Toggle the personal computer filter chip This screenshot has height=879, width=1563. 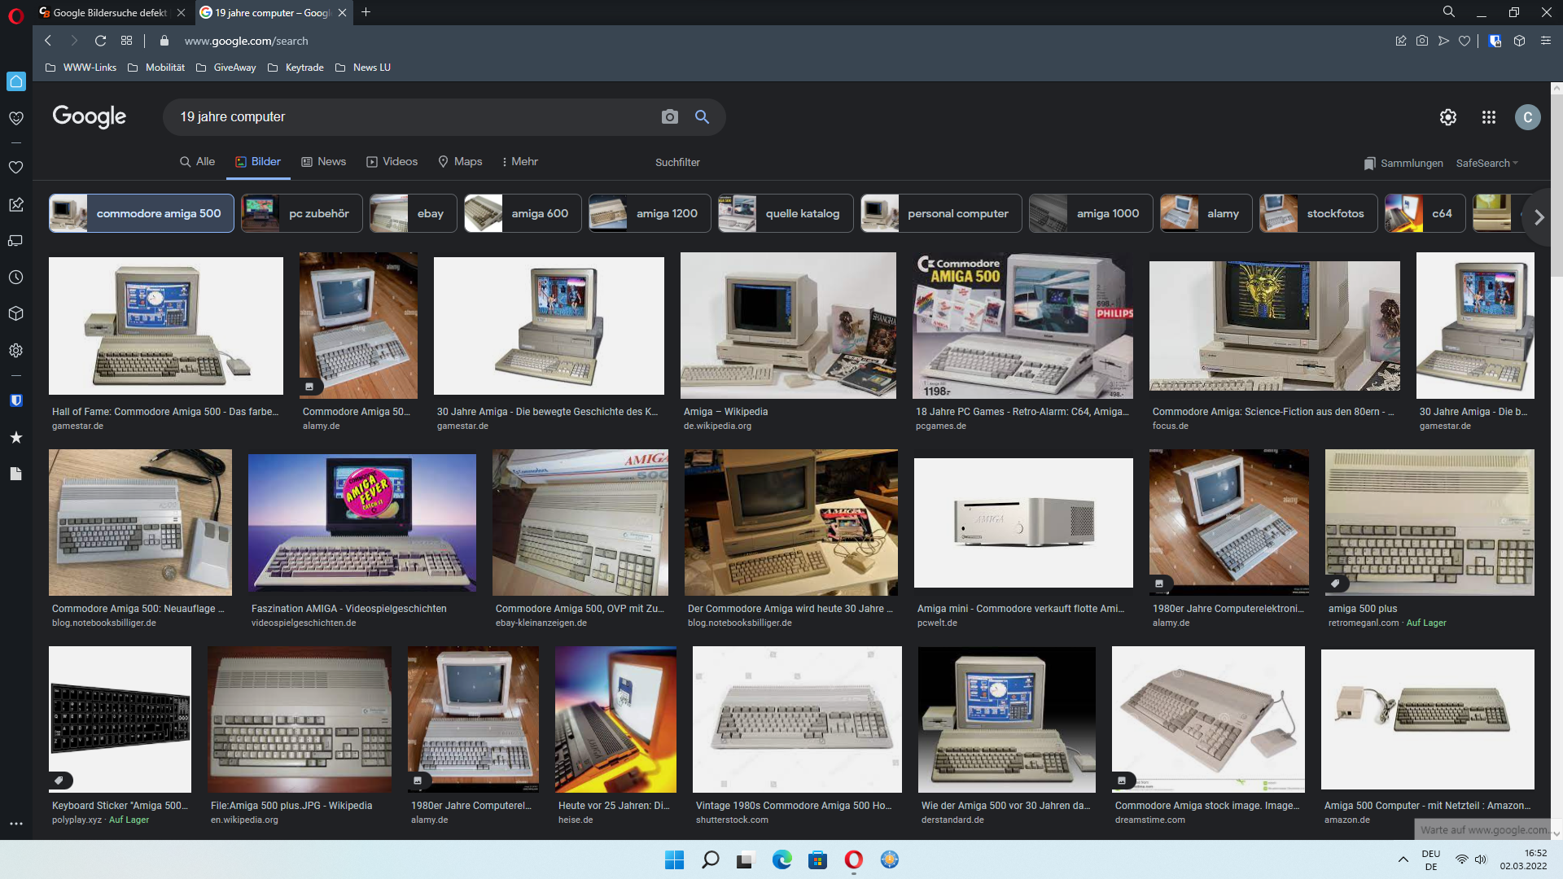pos(941,213)
